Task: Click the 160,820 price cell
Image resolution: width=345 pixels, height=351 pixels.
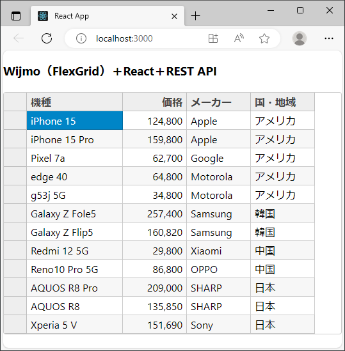Action: [x=155, y=232]
